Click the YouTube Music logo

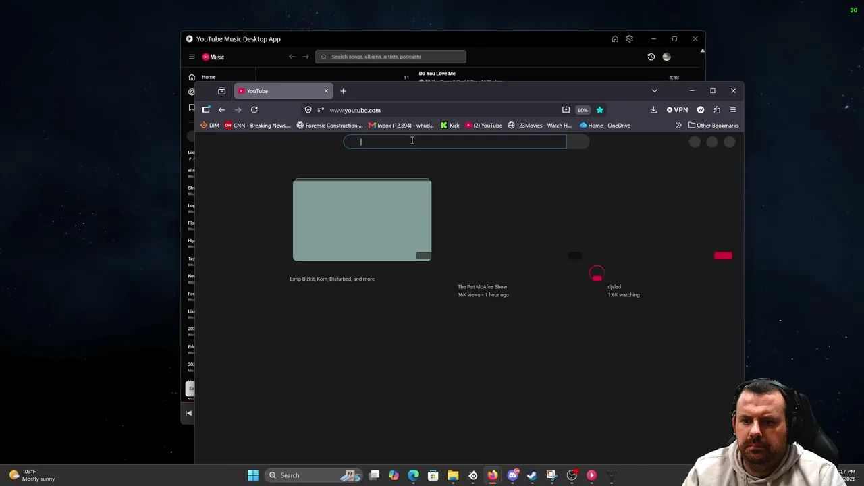(x=213, y=57)
